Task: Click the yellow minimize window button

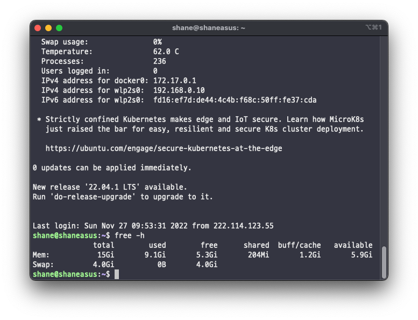Action: coord(48,28)
